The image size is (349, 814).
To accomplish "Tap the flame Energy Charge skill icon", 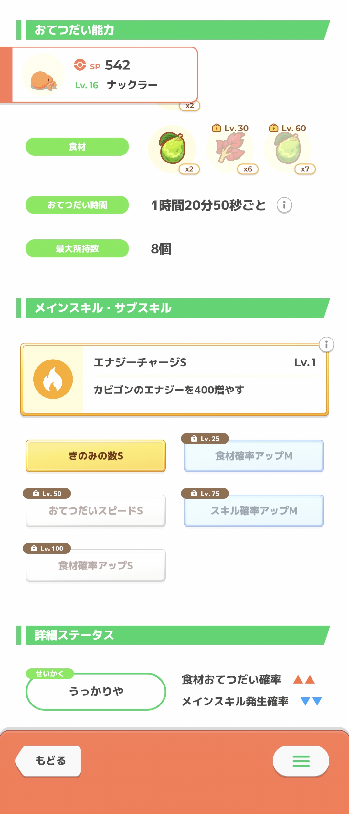I will (x=53, y=379).
